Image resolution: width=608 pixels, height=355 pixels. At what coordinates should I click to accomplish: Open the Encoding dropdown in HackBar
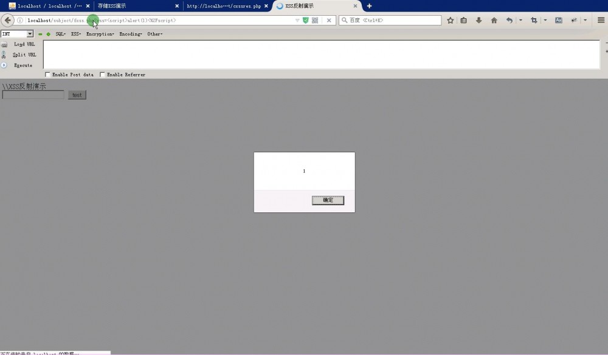(130, 34)
